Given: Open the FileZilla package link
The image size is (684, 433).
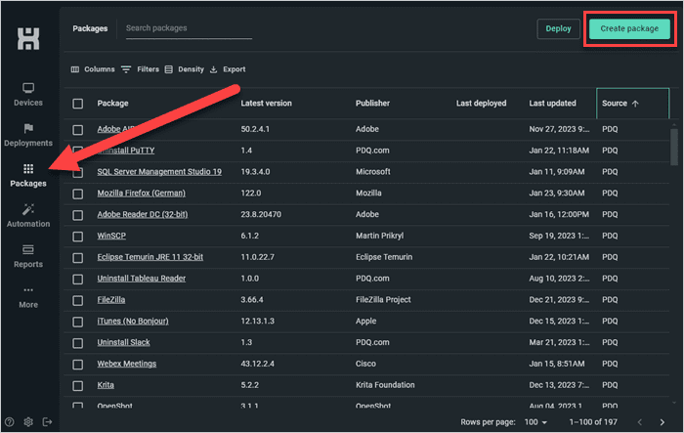Looking at the screenshot, I should pos(111,300).
